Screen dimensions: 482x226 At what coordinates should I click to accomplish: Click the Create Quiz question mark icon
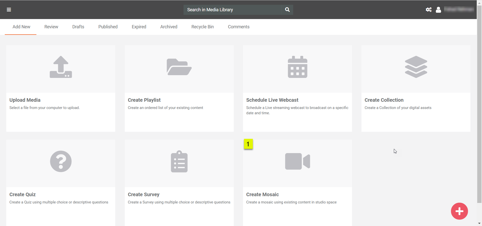tap(61, 161)
